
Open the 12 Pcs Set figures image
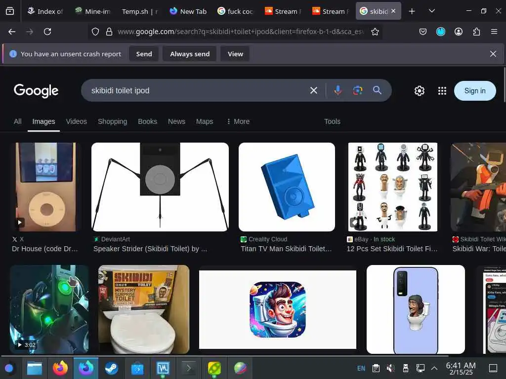[393, 187]
